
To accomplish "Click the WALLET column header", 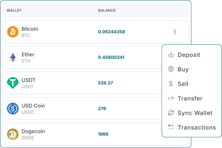I will [14, 10].
